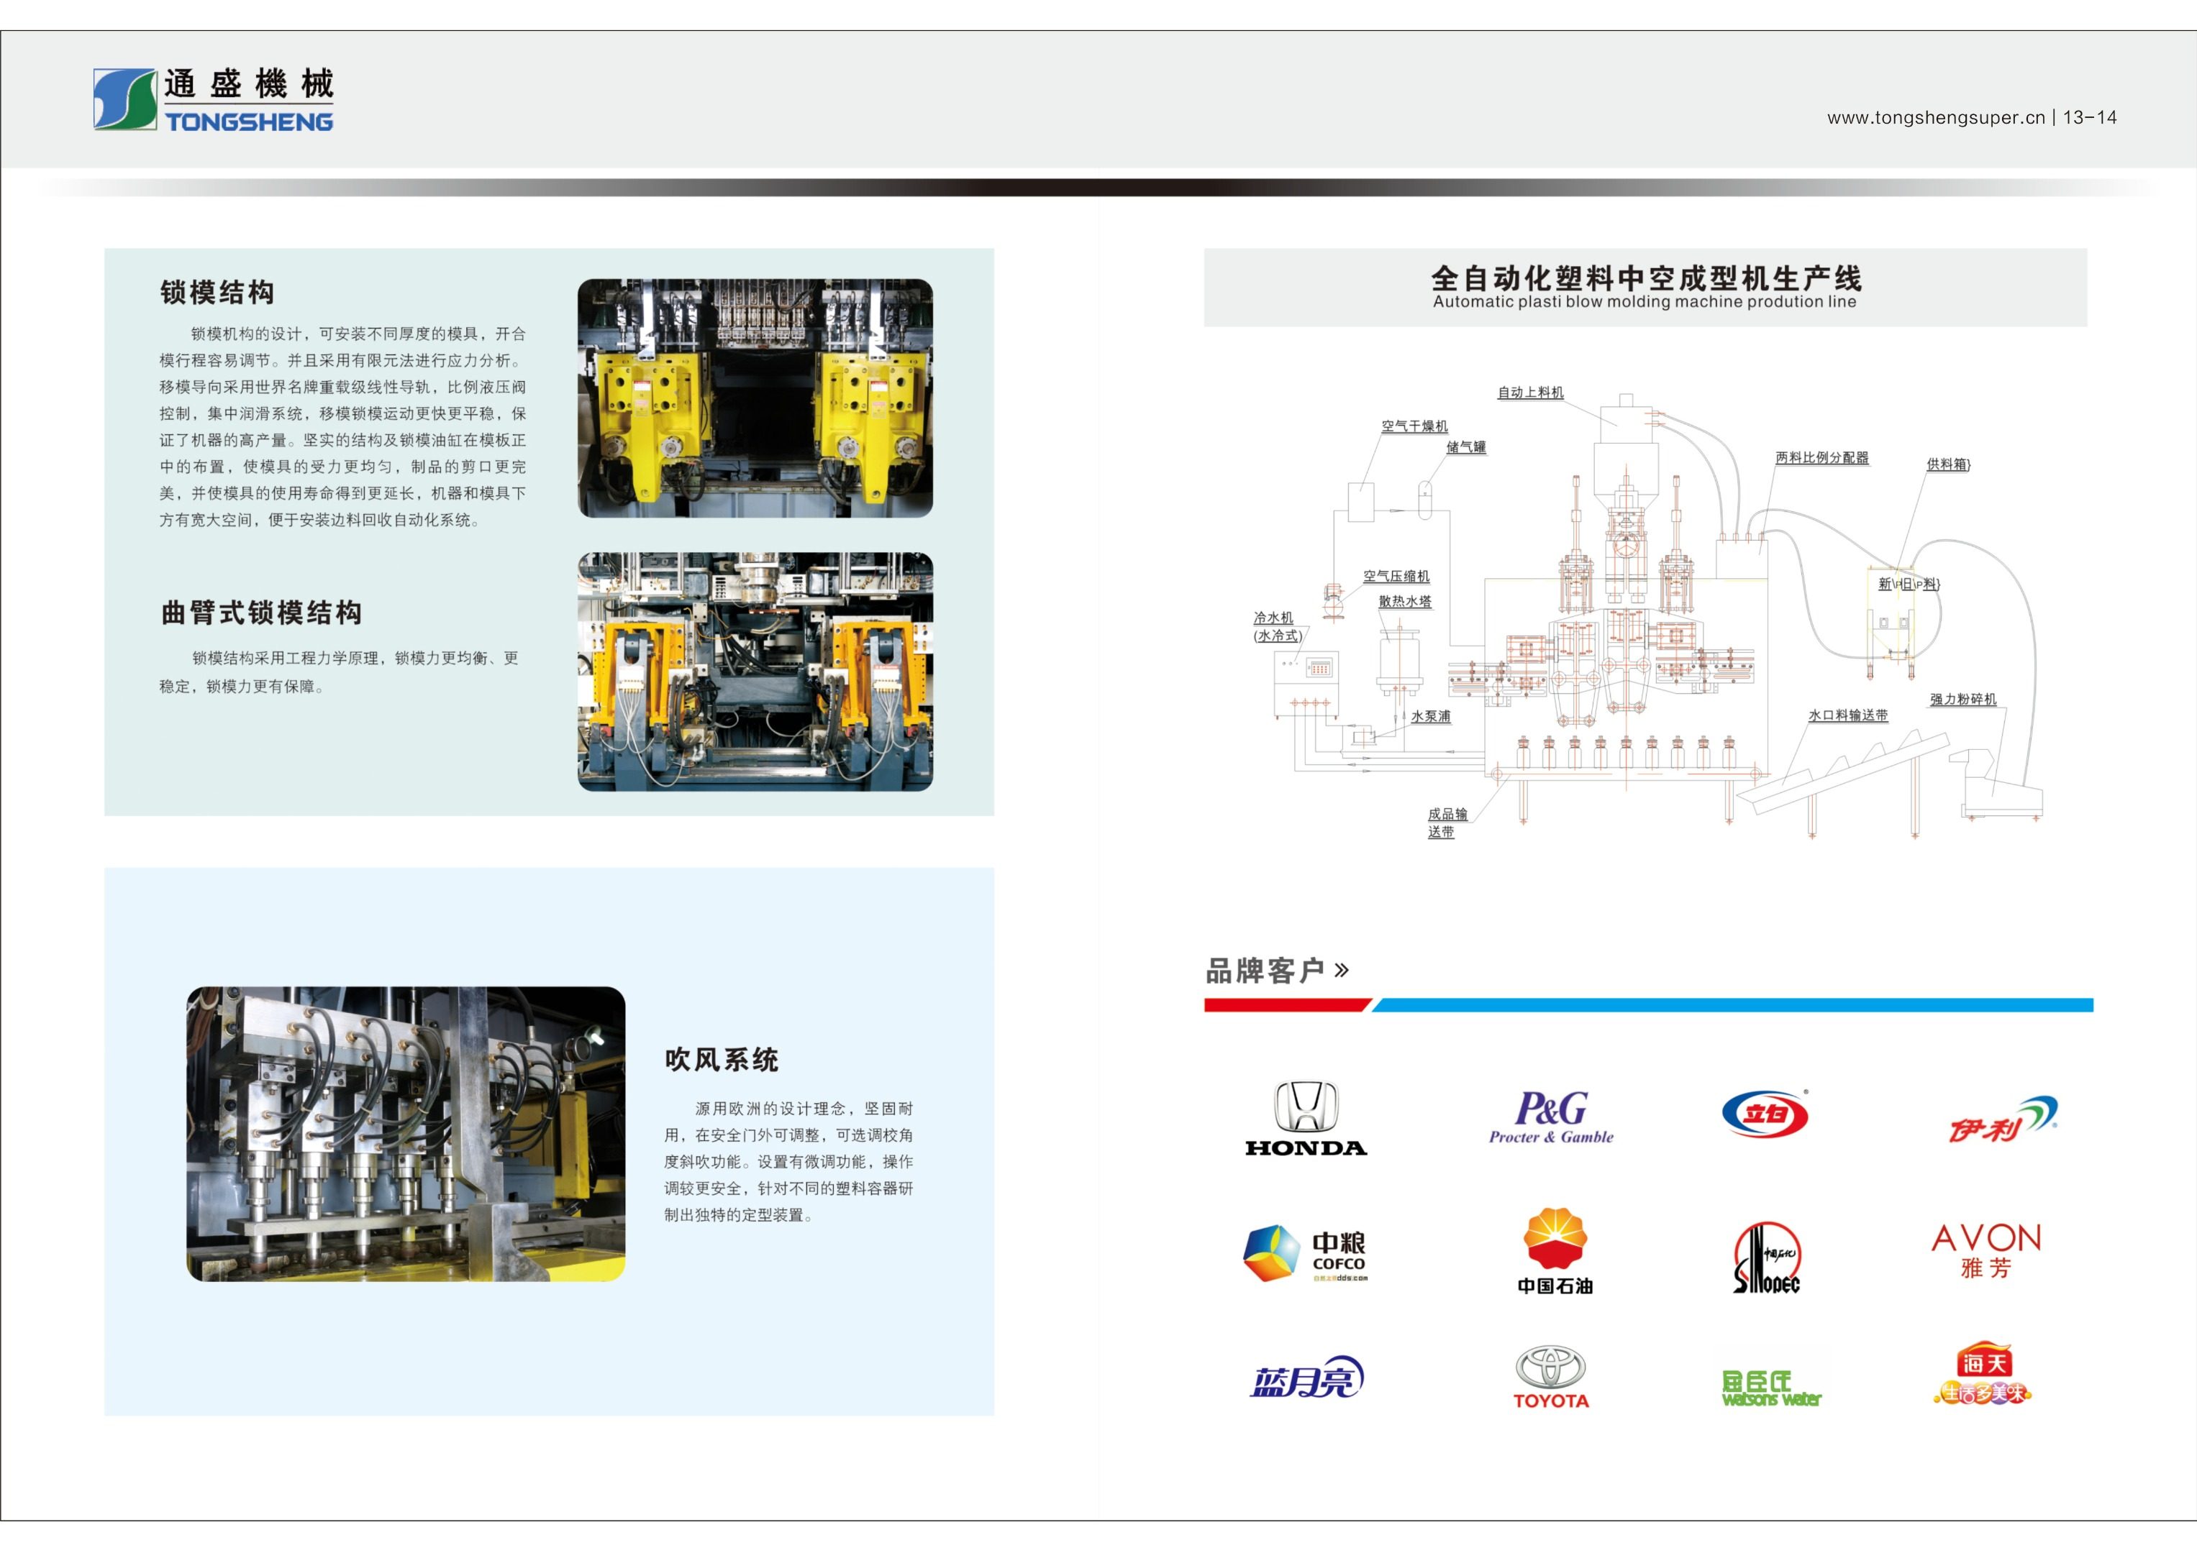Click the production line title banner

click(x=1645, y=287)
